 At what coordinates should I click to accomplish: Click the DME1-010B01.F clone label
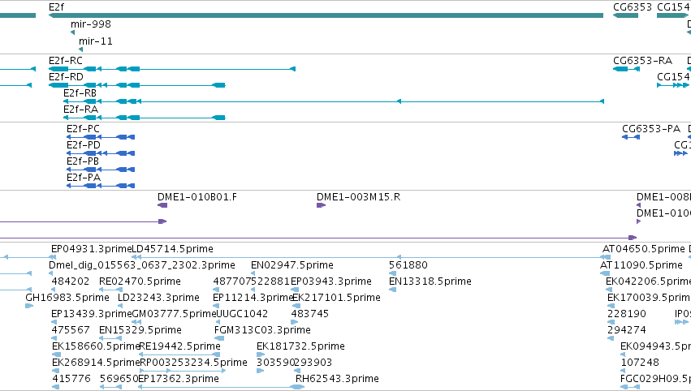point(197,197)
